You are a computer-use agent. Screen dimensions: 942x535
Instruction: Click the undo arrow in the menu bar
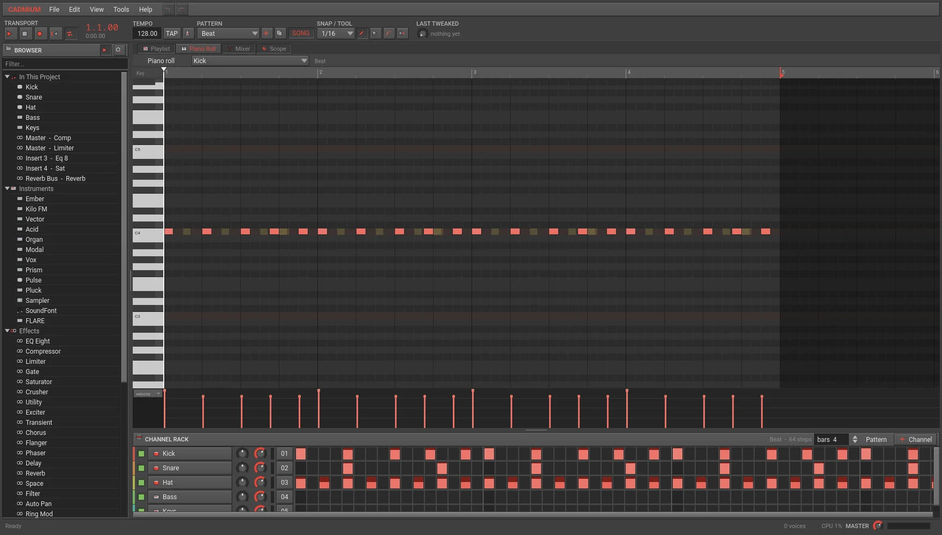(x=168, y=9)
